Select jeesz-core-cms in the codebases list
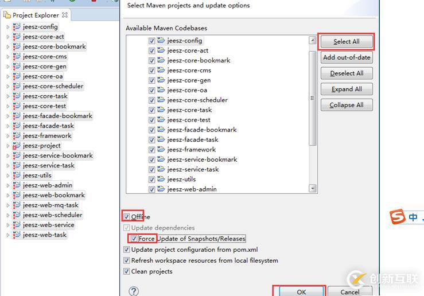The image size is (424, 296). pyautogui.click(x=189, y=71)
